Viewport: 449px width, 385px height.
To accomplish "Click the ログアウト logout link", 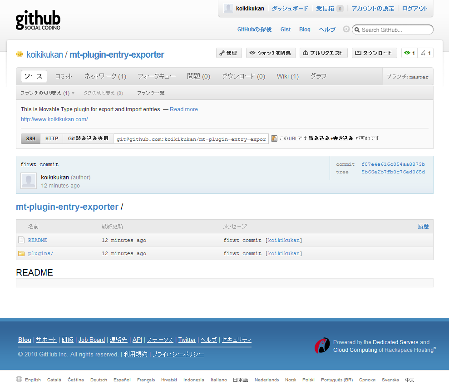I will pos(414,9).
